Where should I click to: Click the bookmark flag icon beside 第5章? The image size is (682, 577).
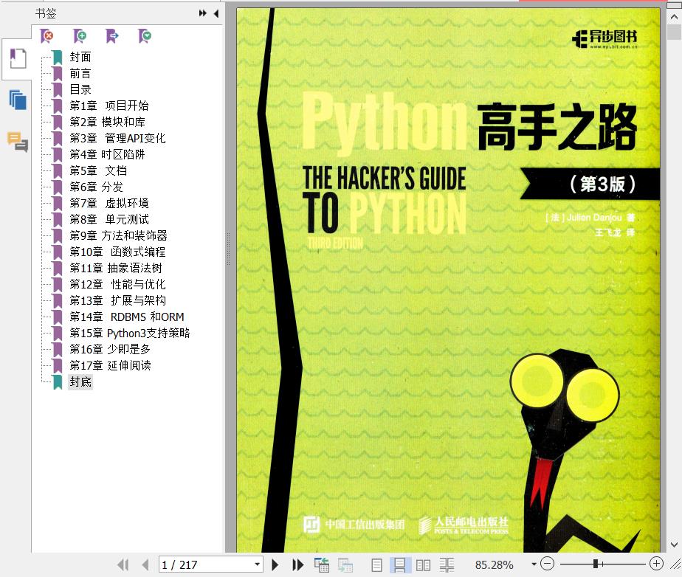pos(58,170)
